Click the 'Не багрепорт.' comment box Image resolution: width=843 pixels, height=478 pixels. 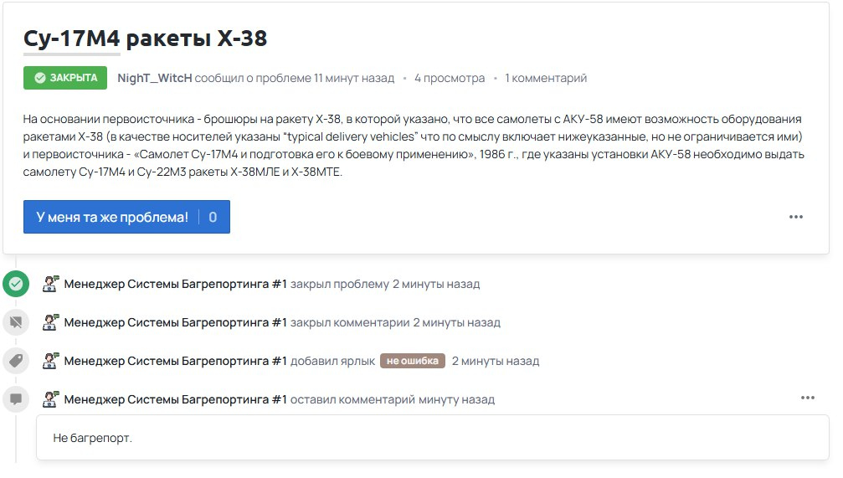432,438
